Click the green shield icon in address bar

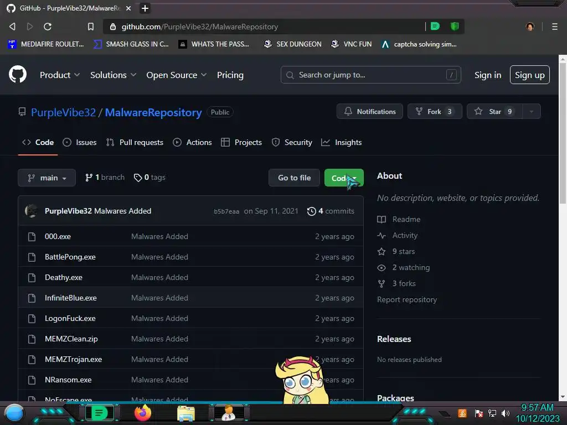pyautogui.click(x=455, y=26)
